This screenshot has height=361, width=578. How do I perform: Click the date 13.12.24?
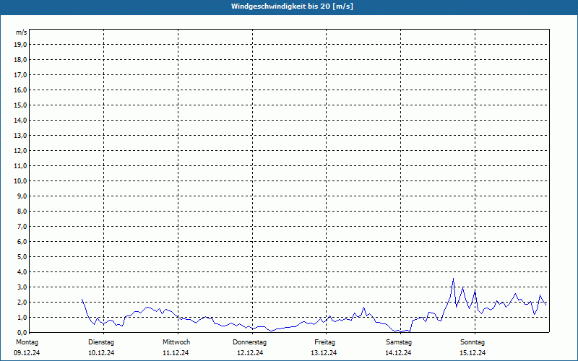tap(324, 353)
